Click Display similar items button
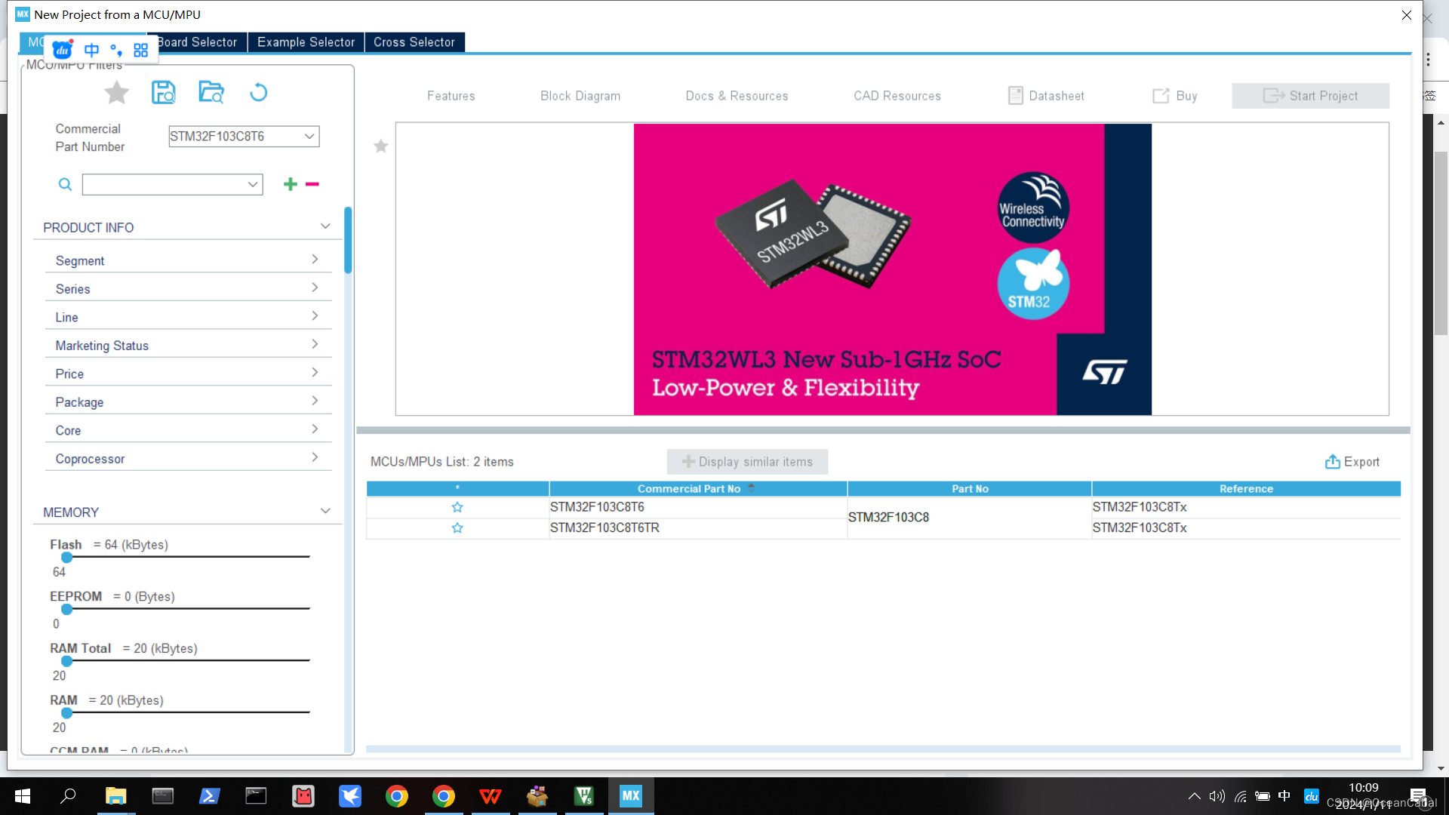This screenshot has height=815, width=1449. tap(747, 462)
